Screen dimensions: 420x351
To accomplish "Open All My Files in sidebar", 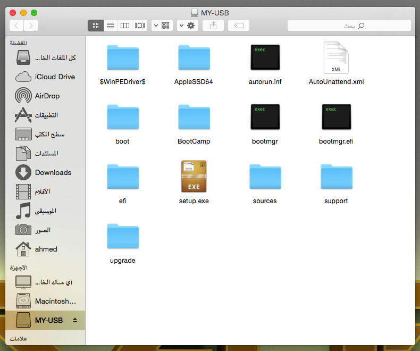I will tap(45, 57).
